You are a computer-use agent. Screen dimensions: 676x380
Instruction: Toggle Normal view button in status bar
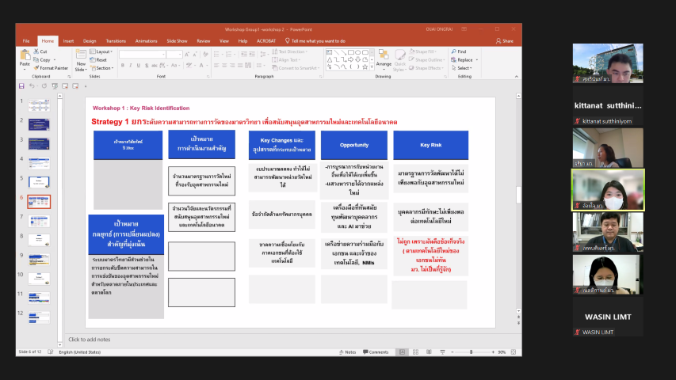coord(401,351)
